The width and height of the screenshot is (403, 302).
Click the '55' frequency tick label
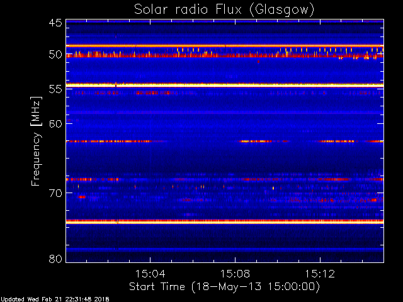(x=55, y=89)
